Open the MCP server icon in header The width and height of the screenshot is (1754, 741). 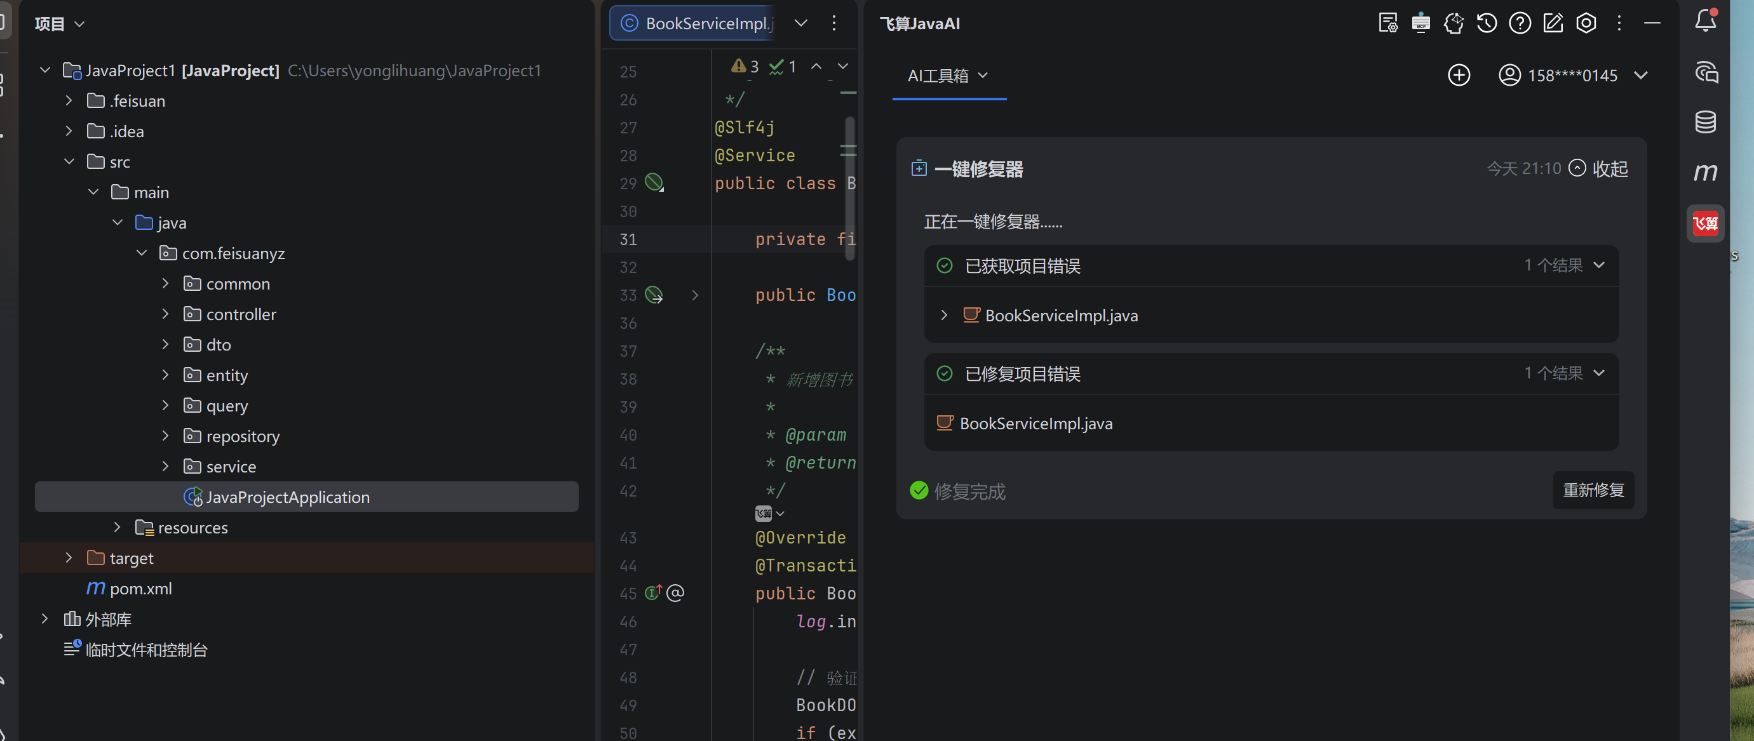point(1420,23)
